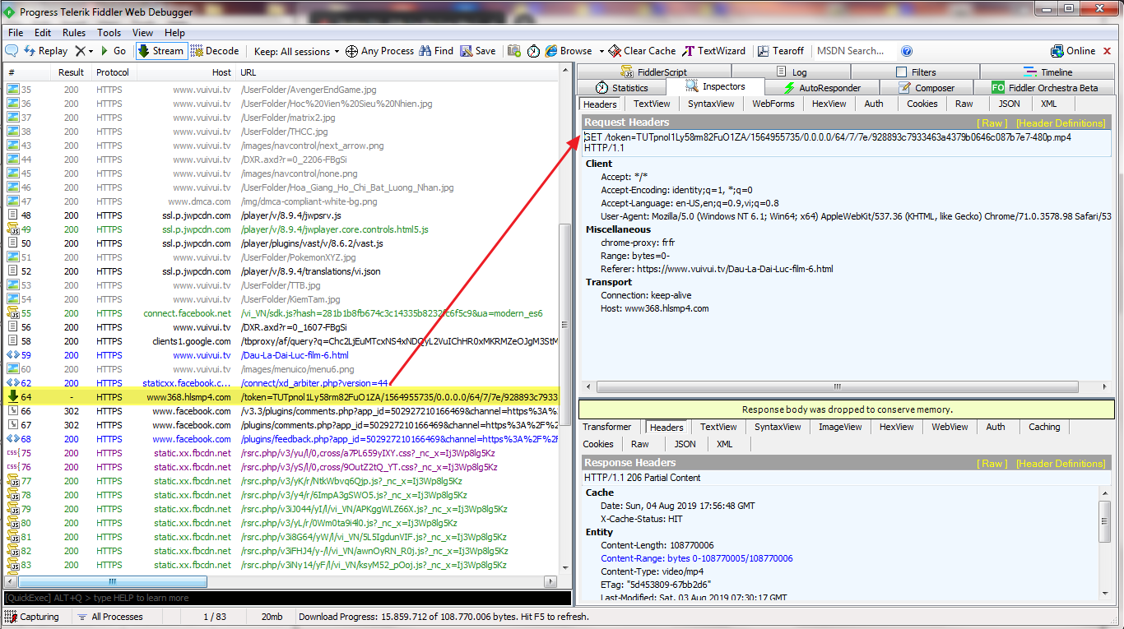
Task: Click the stopwatch timer icon in toolbar
Action: [x=534, y=51]
